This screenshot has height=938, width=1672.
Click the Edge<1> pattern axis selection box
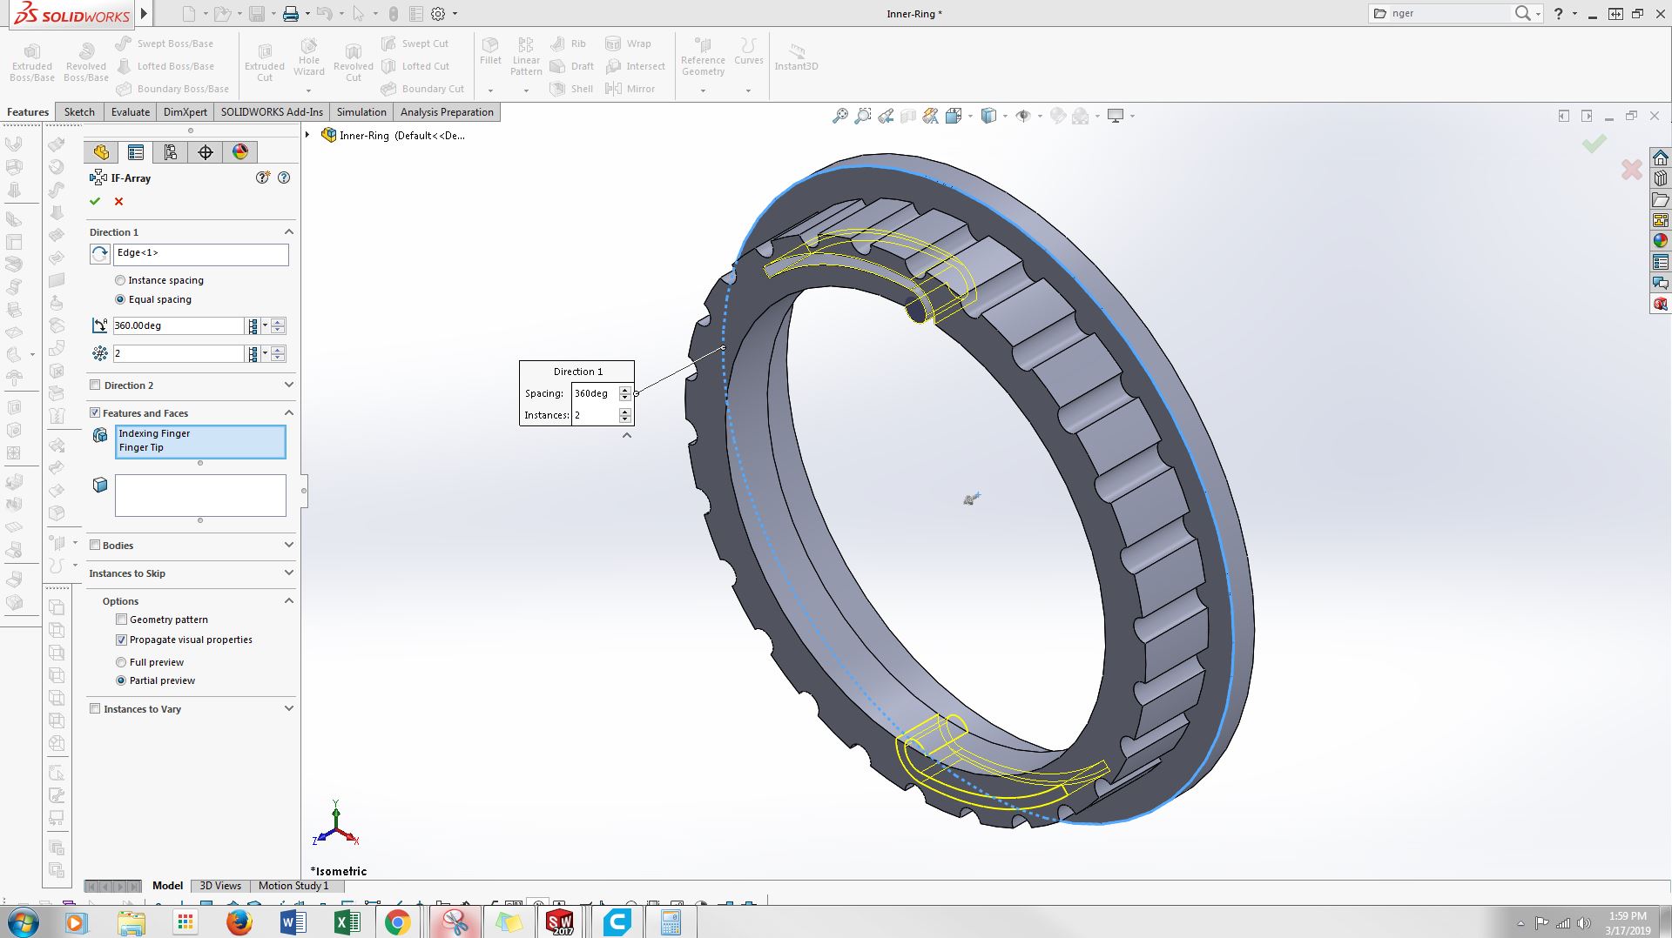[x=200, y=254]
